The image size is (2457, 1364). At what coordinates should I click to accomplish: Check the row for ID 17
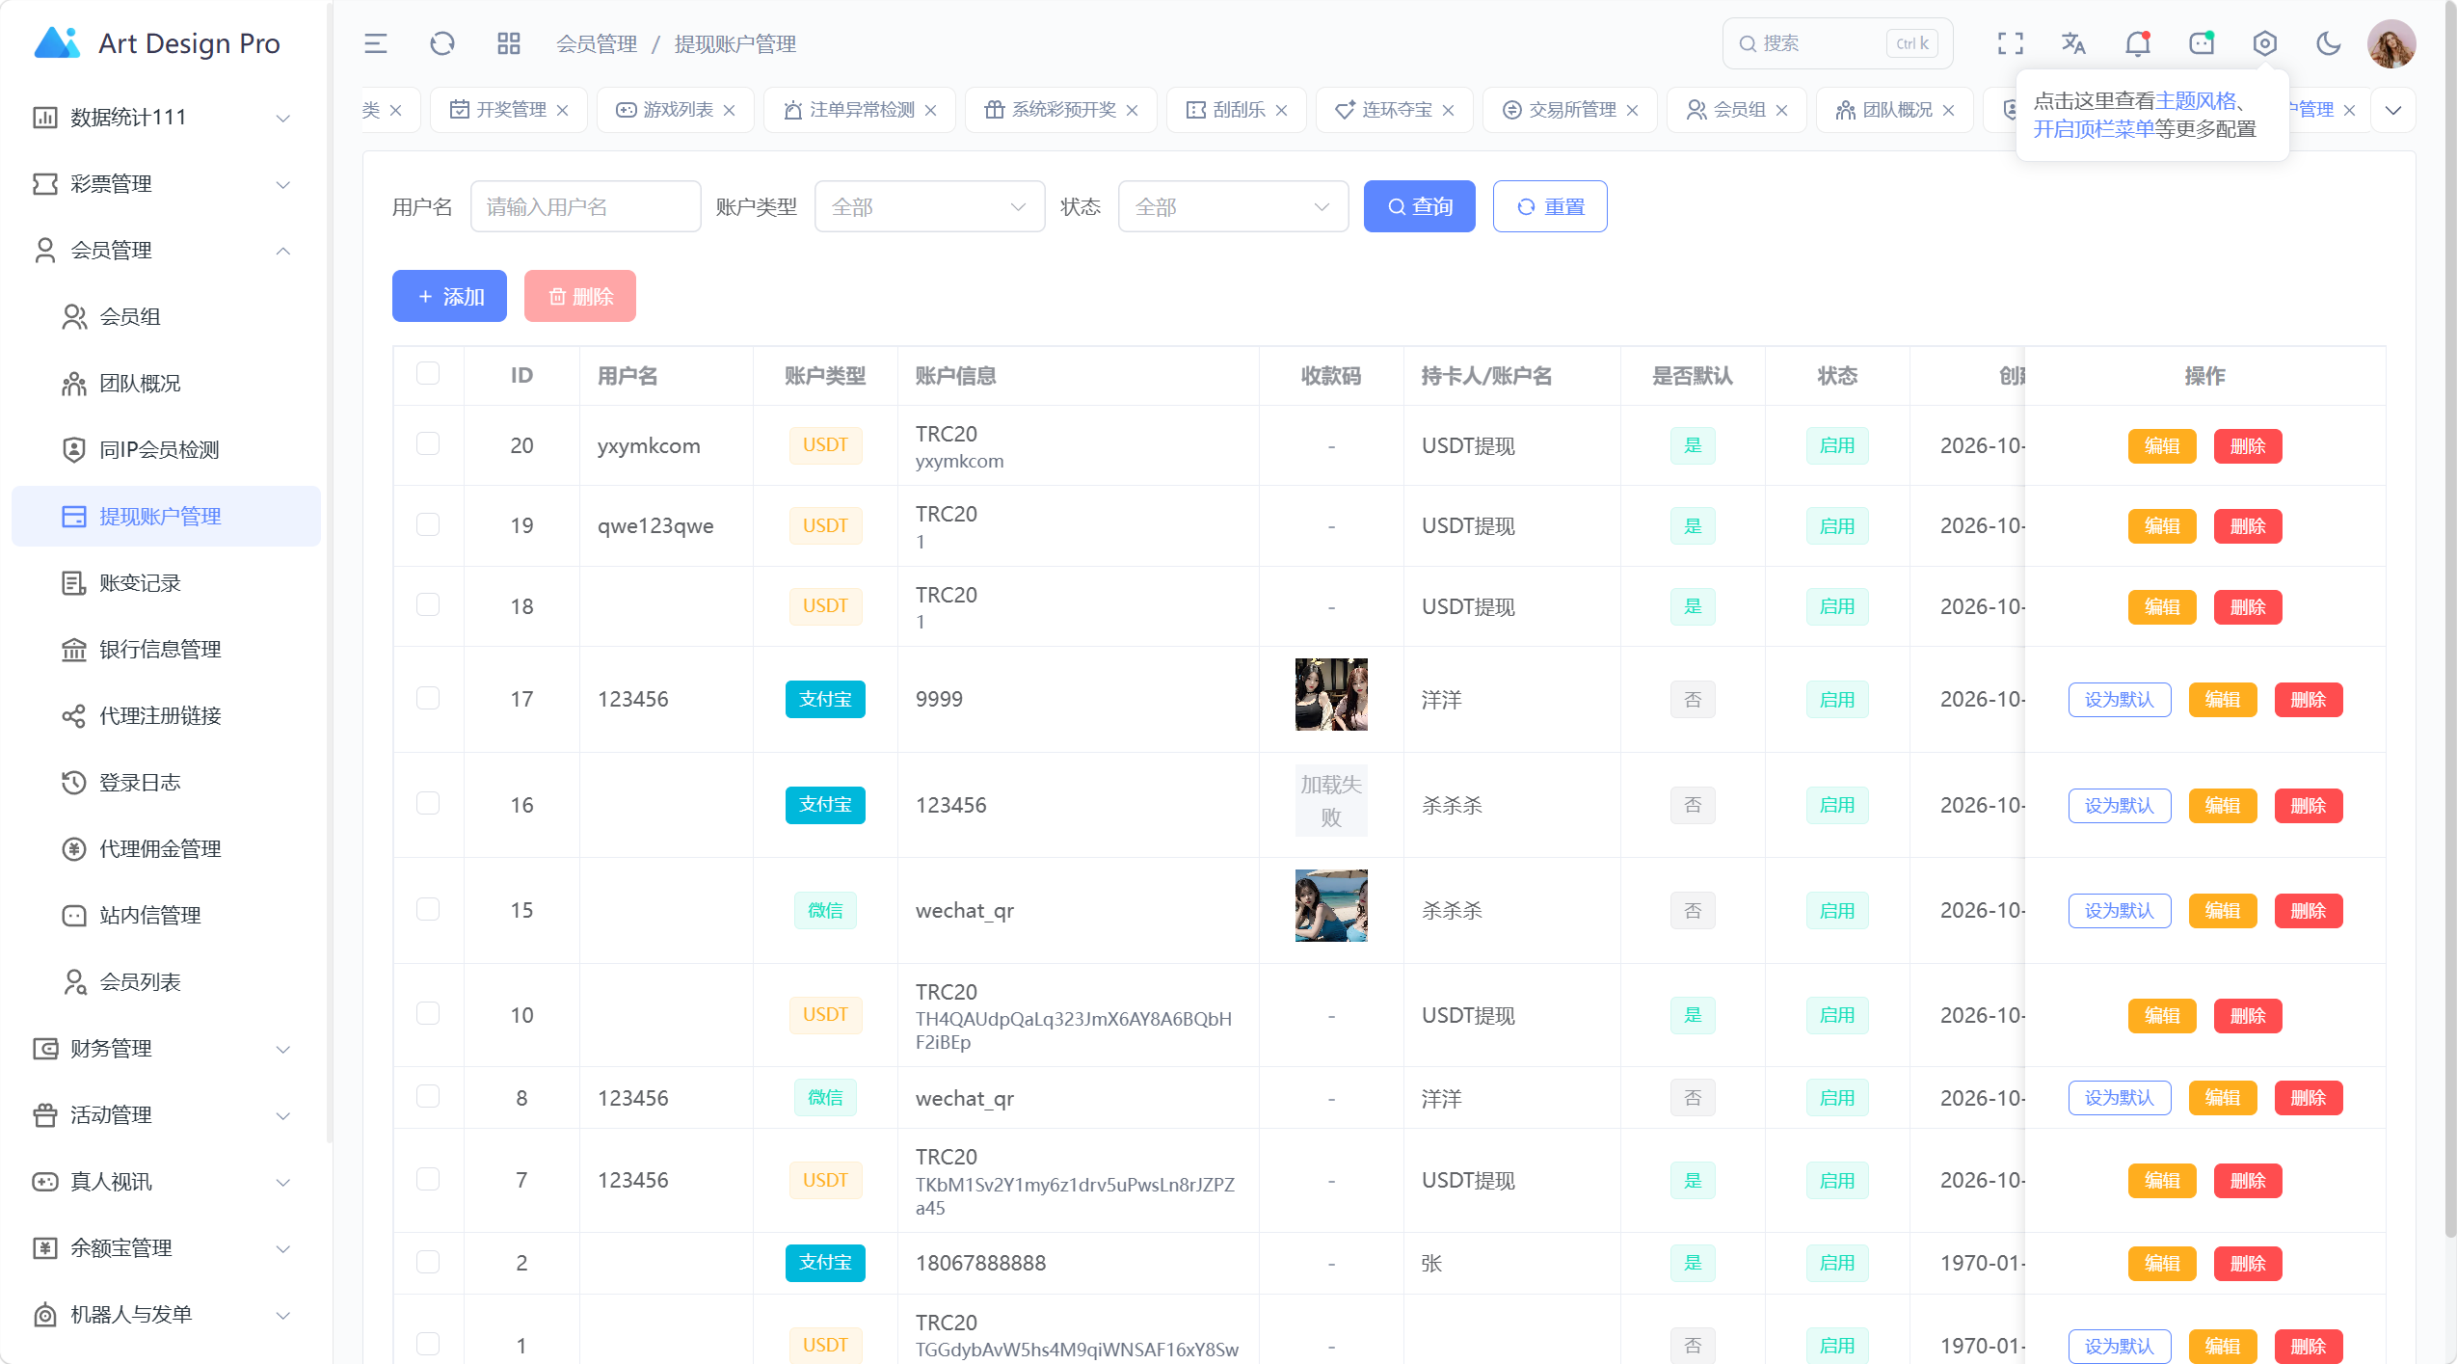tap(428, 698)
